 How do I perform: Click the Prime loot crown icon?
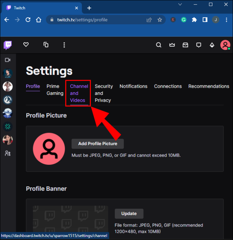[x=172, y=45]
